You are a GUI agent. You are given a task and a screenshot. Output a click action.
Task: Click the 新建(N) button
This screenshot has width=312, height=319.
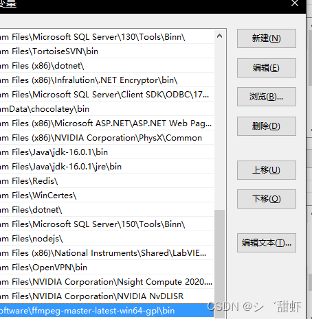click(x=267, y=38)
